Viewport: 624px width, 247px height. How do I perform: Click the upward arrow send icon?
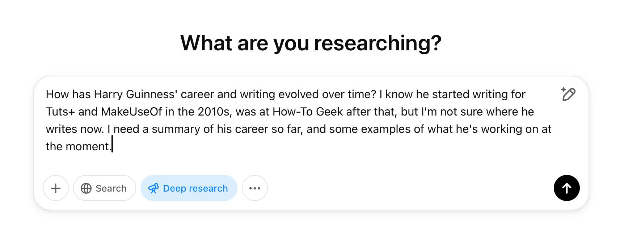[567, 188]
